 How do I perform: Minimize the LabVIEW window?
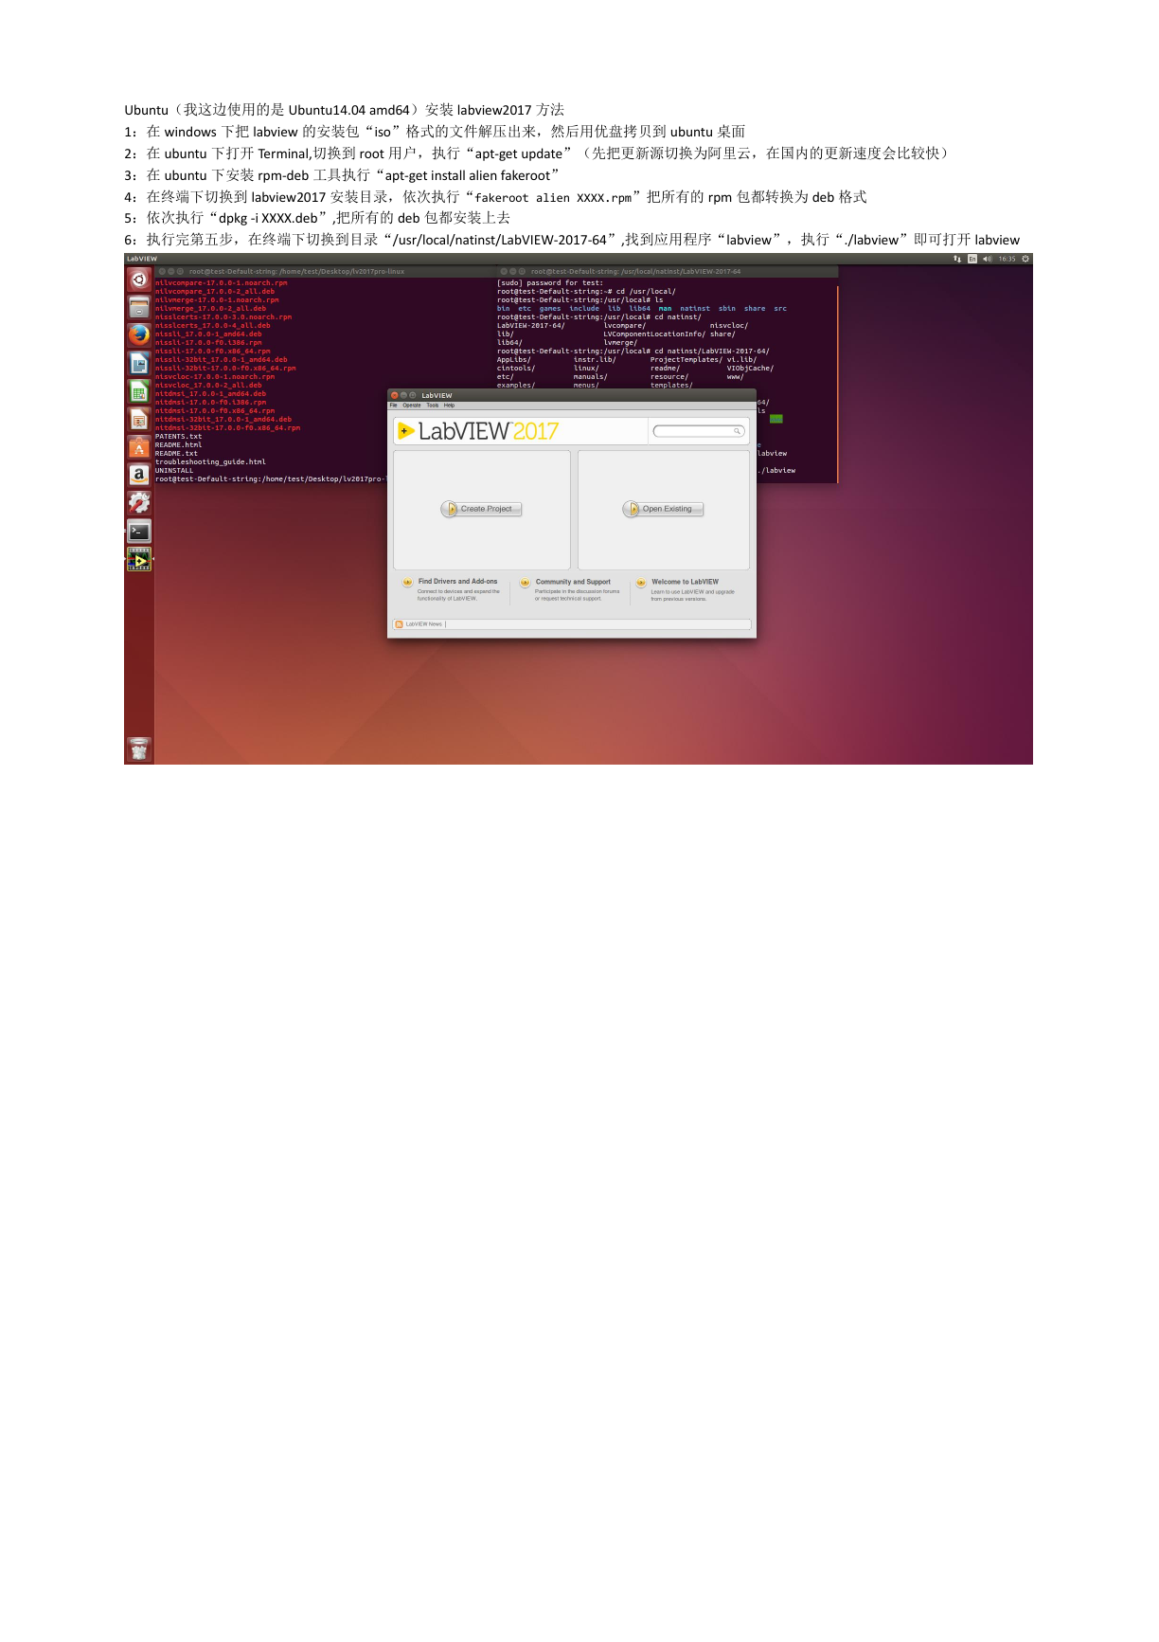pos(403,395)
